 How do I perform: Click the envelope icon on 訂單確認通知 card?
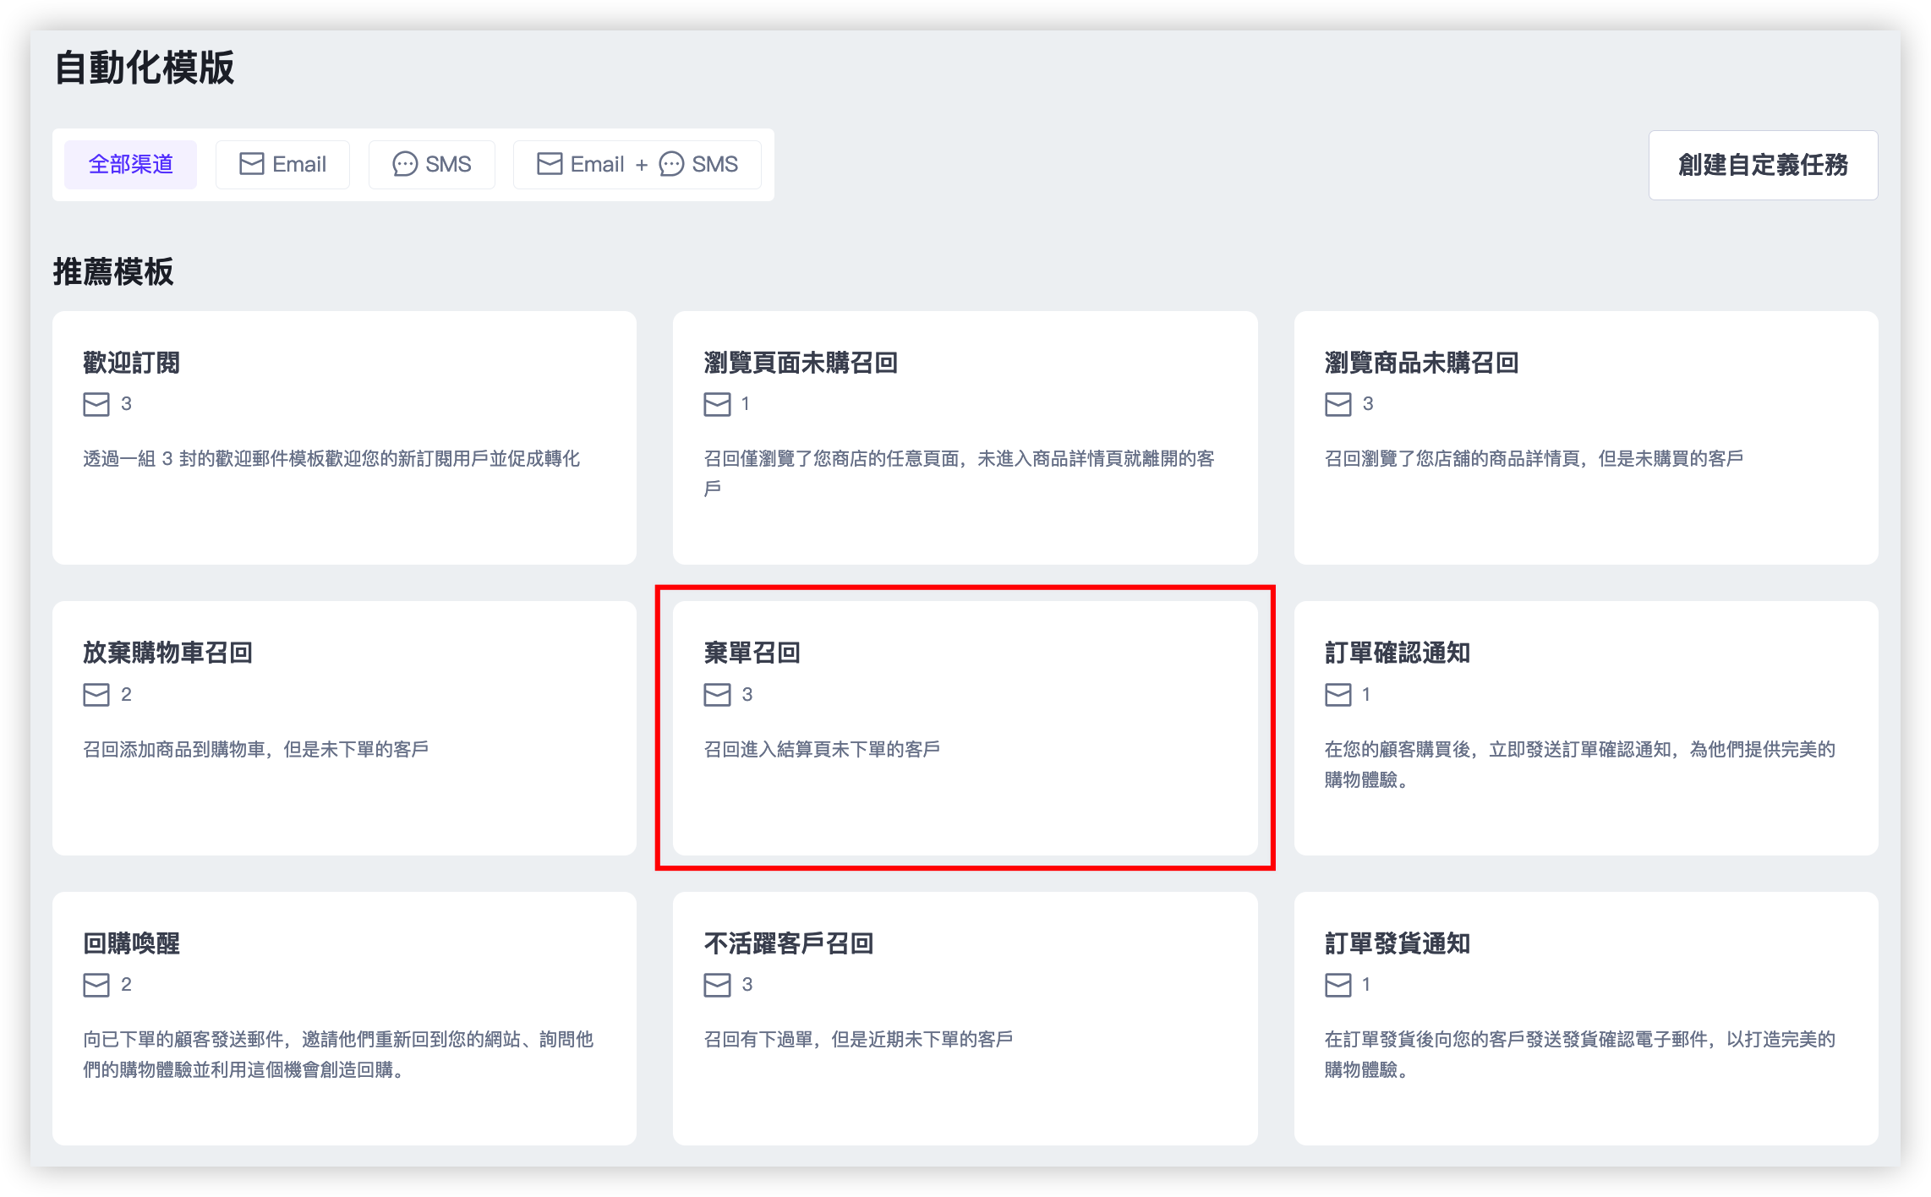point(1337,695)
